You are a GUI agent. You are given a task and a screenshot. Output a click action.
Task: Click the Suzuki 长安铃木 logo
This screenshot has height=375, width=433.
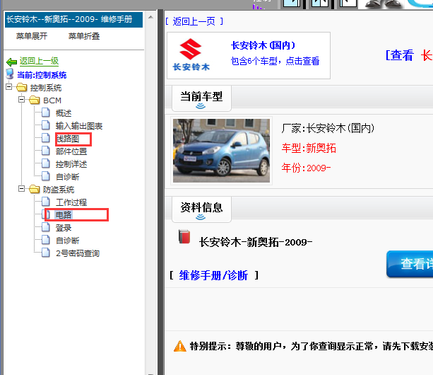[x=191, y=54]
